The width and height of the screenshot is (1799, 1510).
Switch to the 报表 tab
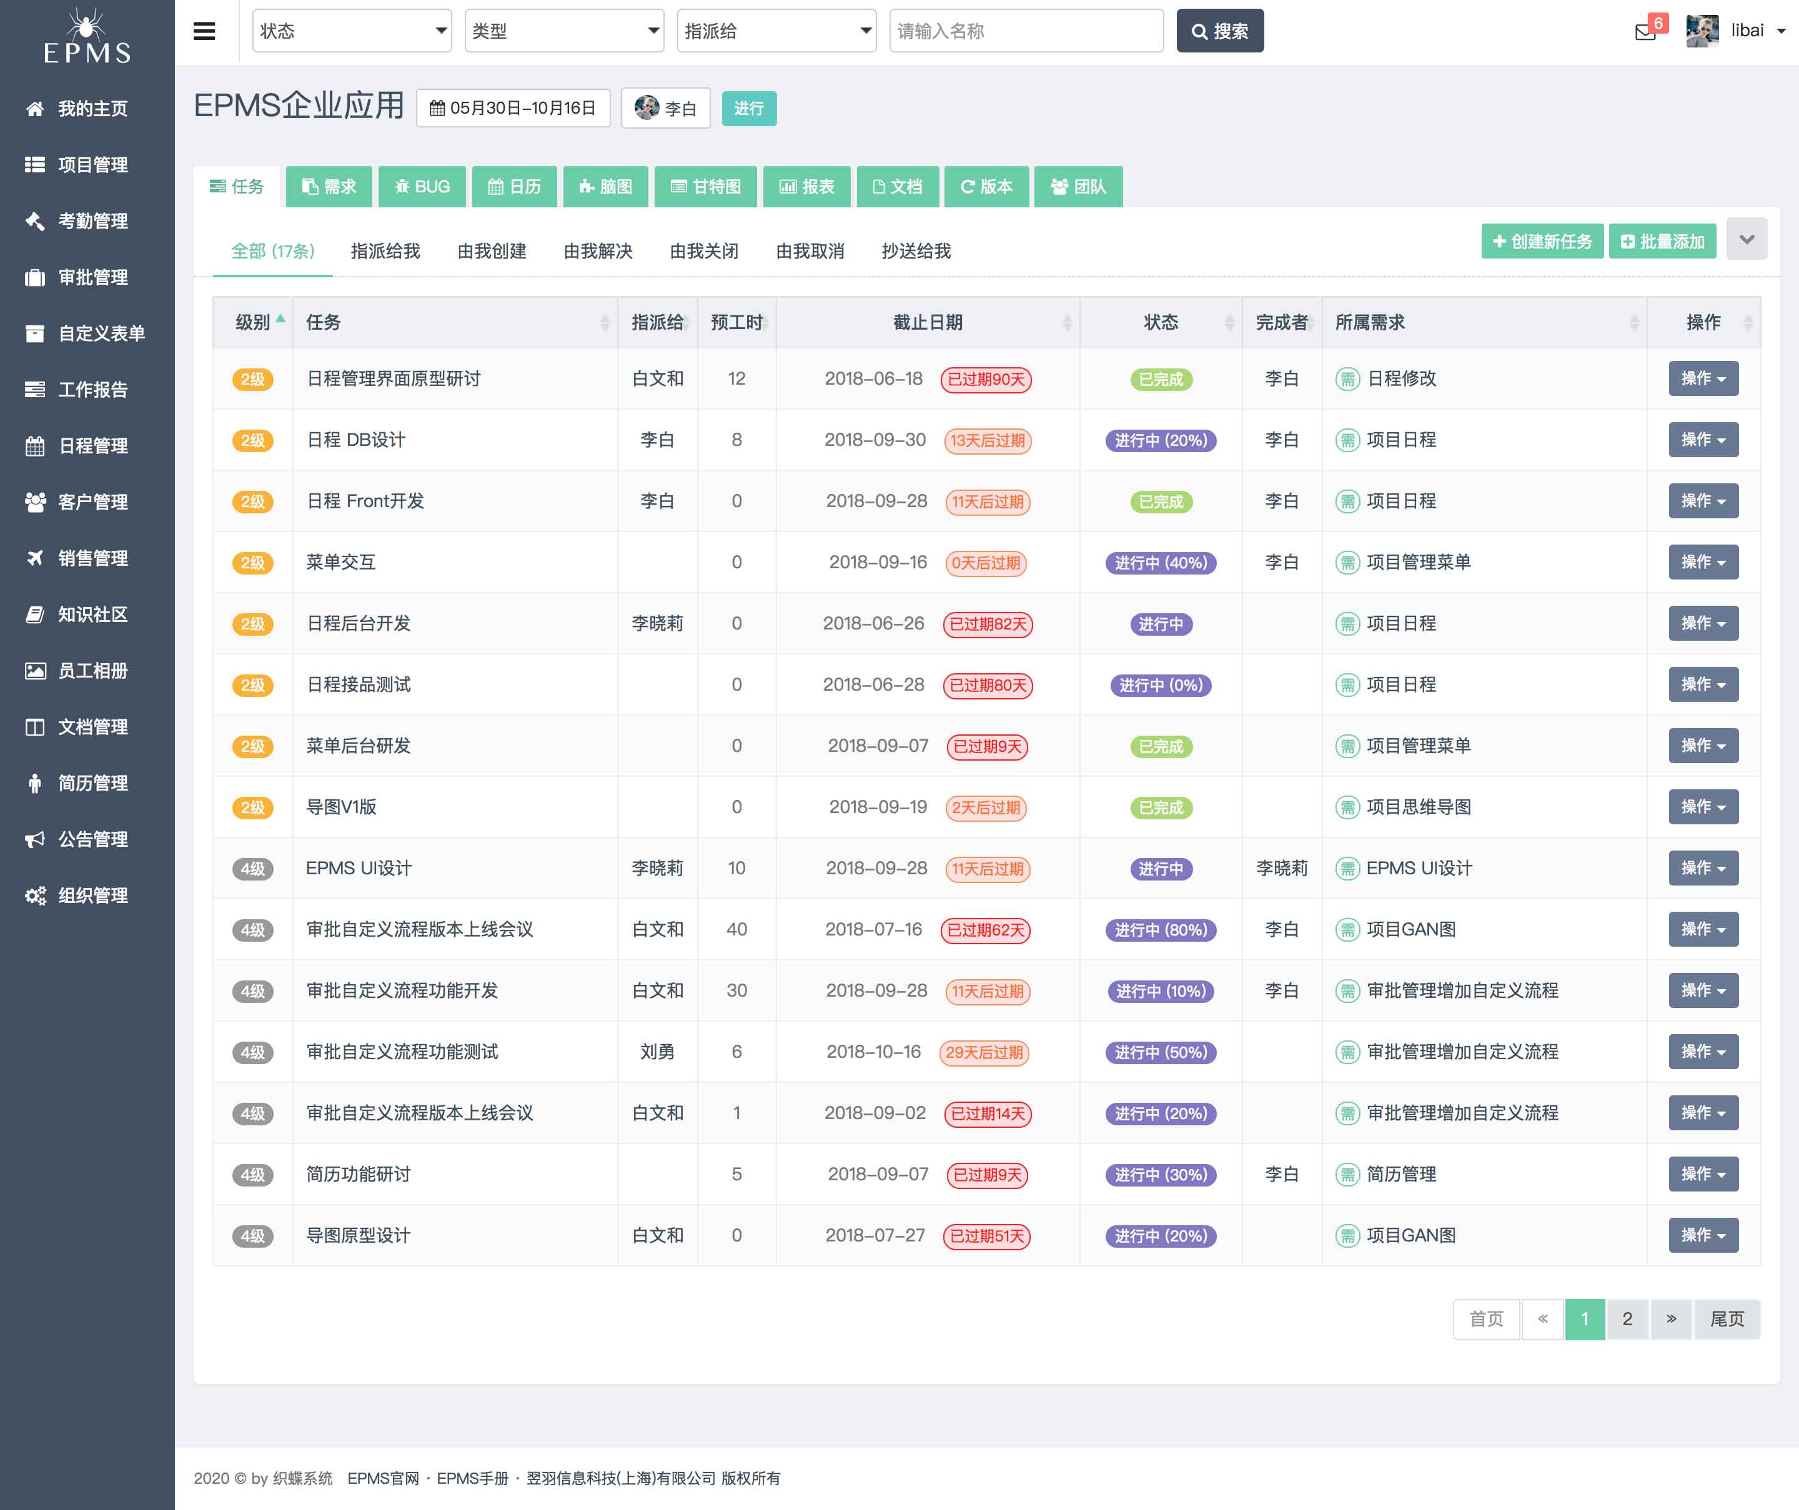pyautogui.click(x=806, y=187)
